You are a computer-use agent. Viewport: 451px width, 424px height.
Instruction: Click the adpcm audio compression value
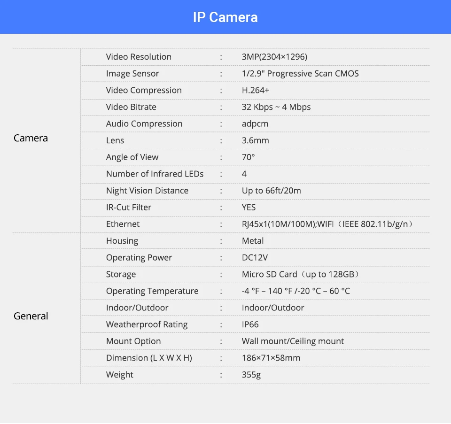[x=255, y=124]
